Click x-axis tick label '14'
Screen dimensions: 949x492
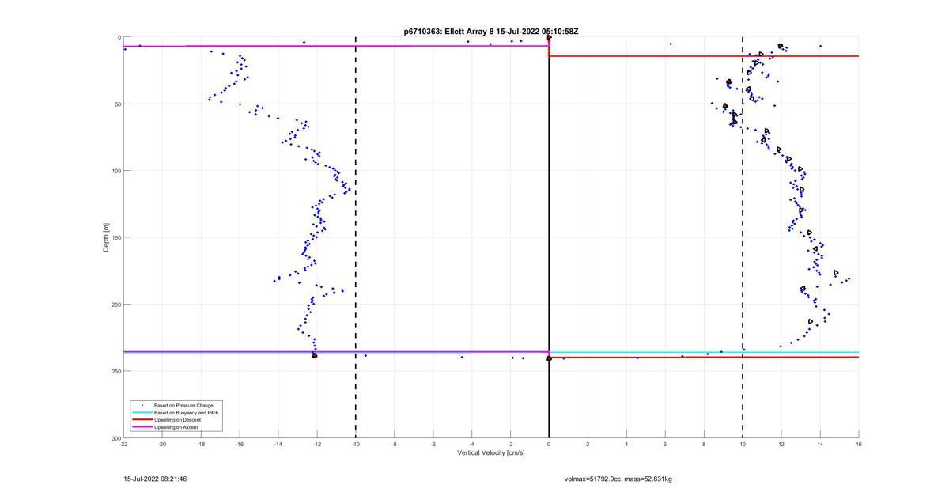[820, 444]
